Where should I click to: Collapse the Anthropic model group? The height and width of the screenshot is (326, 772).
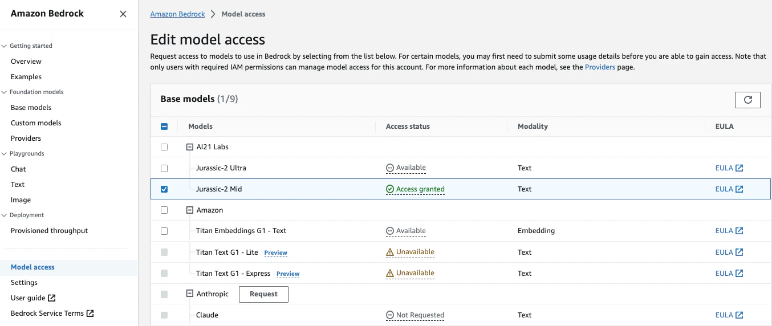click(190, 294)
